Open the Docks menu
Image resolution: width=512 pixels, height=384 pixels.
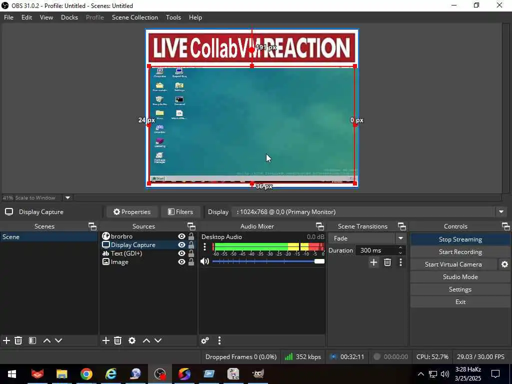[x=69, y=17]
